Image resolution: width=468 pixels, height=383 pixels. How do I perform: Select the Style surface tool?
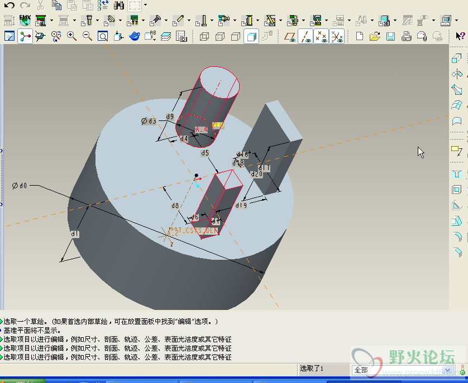coord(457,121)
